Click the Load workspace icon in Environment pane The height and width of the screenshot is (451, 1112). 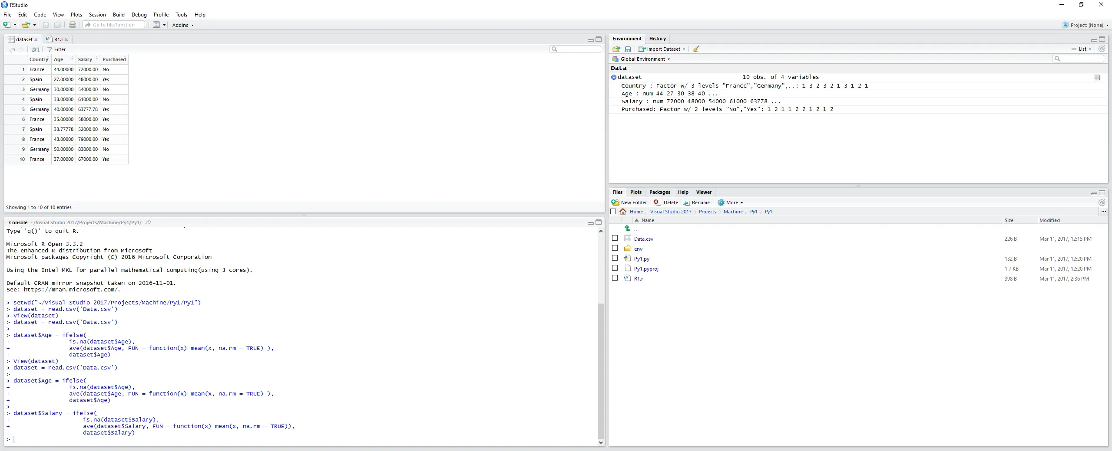click(616, 49)
